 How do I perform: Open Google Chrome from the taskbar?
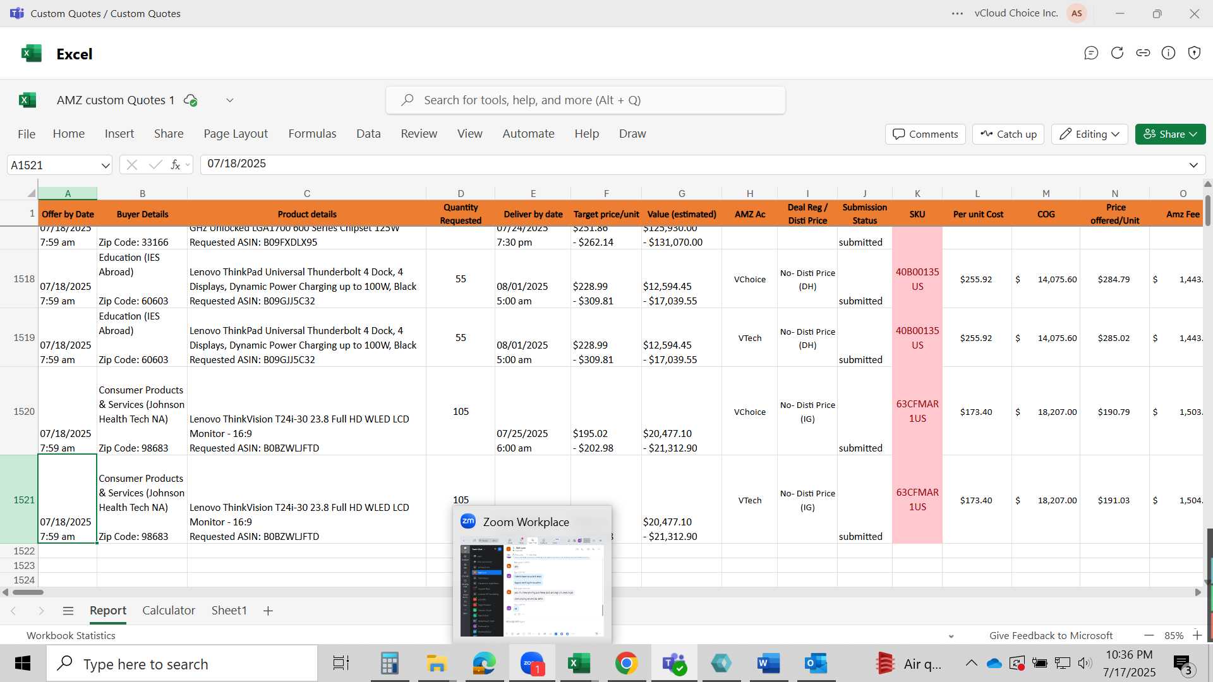point(626,664)
